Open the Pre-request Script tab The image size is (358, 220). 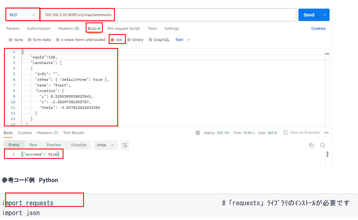pyautogui.click(x=124, y=28)
